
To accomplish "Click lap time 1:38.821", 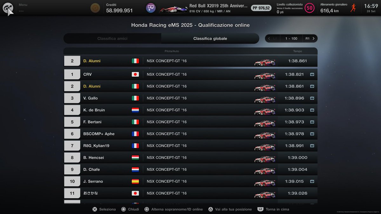I will pos(294,75).
